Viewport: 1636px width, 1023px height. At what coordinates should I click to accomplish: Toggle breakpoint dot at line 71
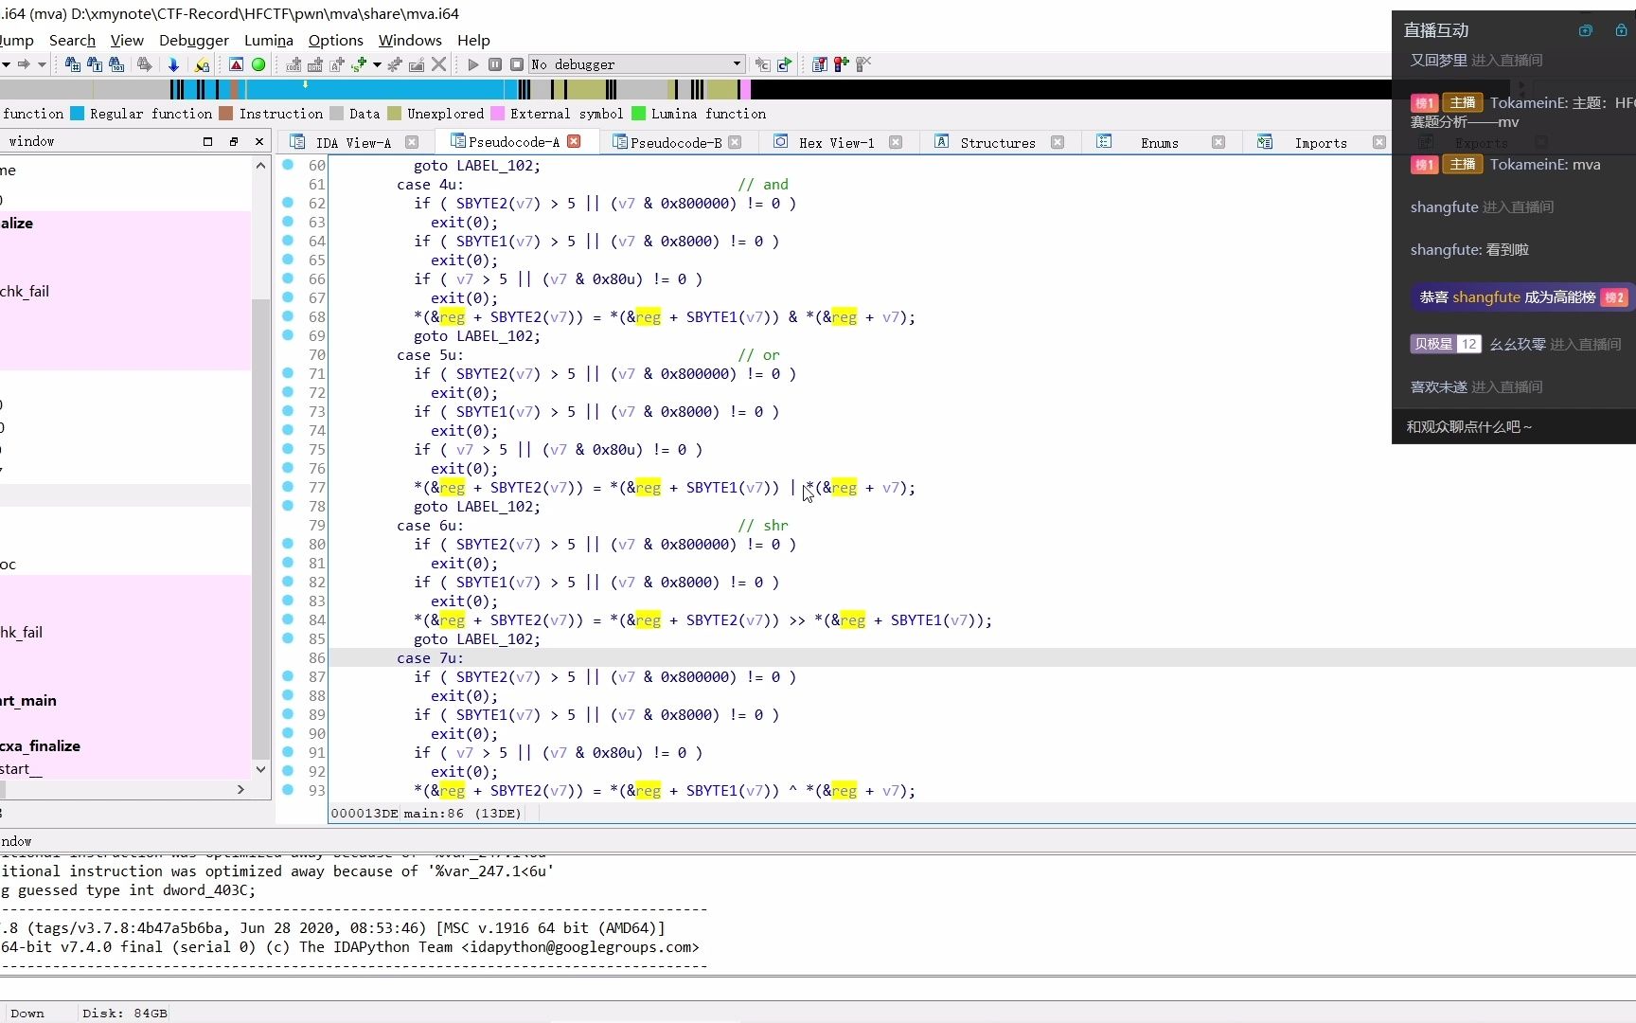pyautogui.click(x=288, y=373)
